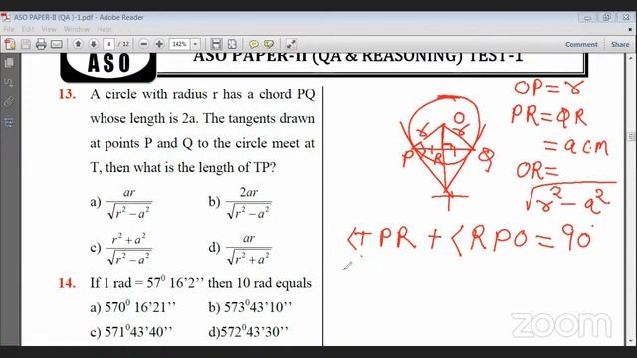Zoom in with the plus icon

159,44
